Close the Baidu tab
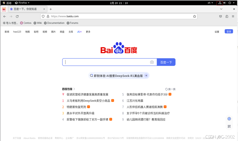 (44, 9)
